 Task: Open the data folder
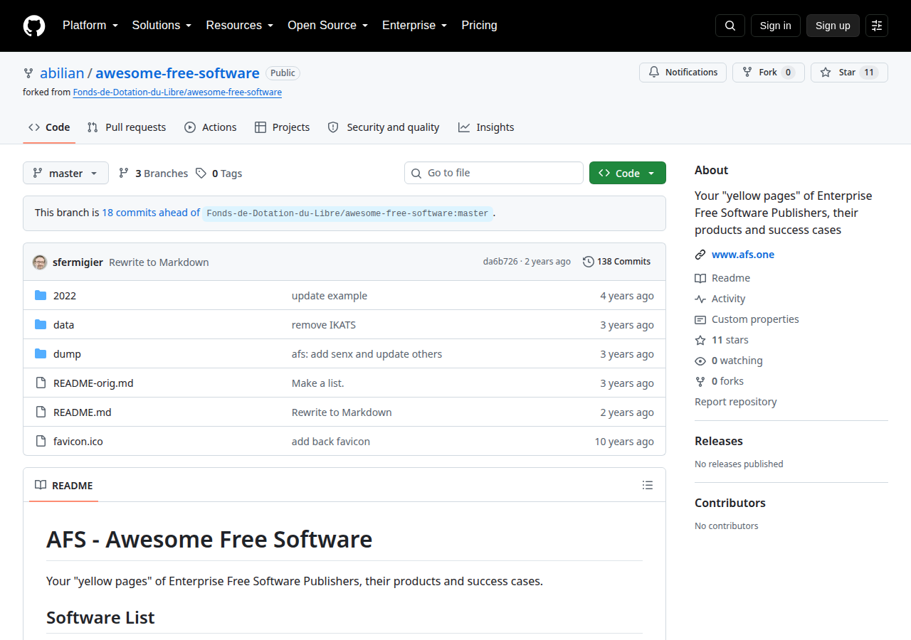(63, 325)
